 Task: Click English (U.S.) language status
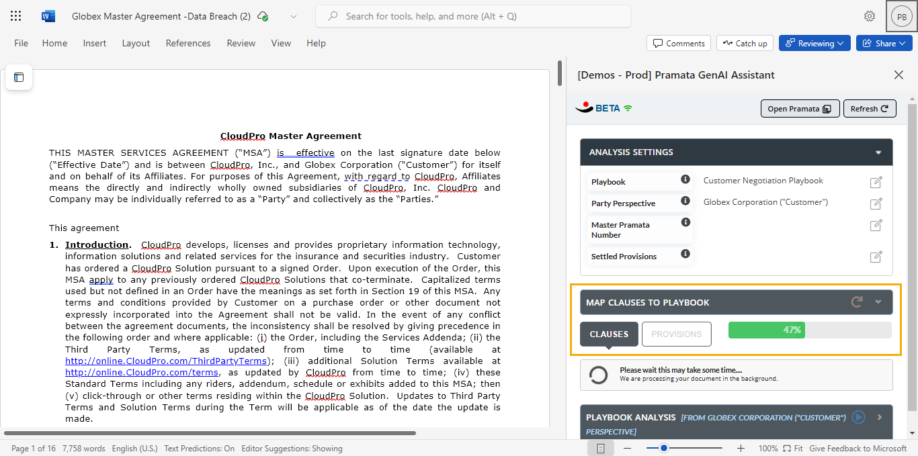(135, 448)
